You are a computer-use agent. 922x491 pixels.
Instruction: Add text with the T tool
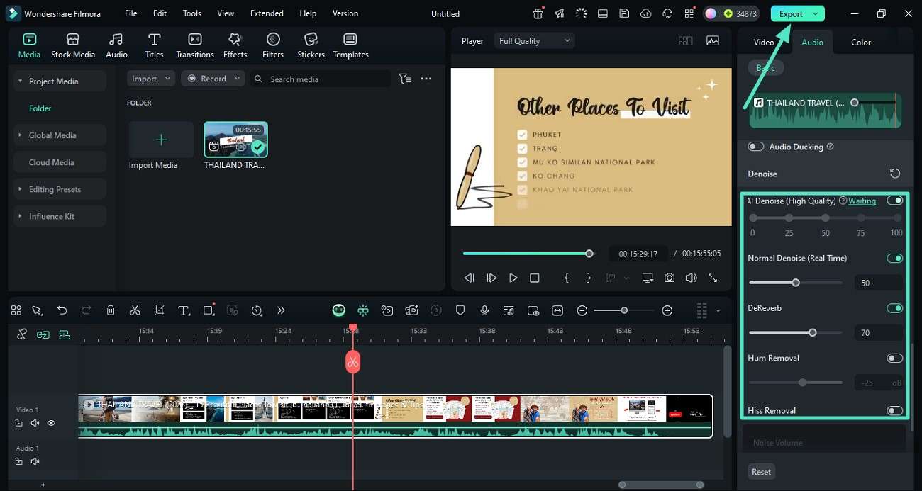(184, 310)
